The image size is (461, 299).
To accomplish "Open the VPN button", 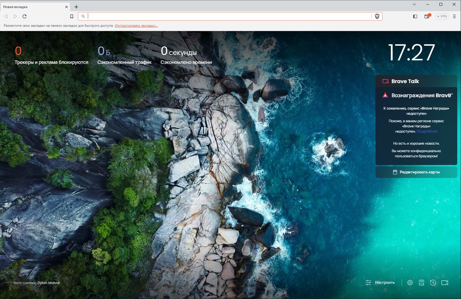I will coord(442,16).
